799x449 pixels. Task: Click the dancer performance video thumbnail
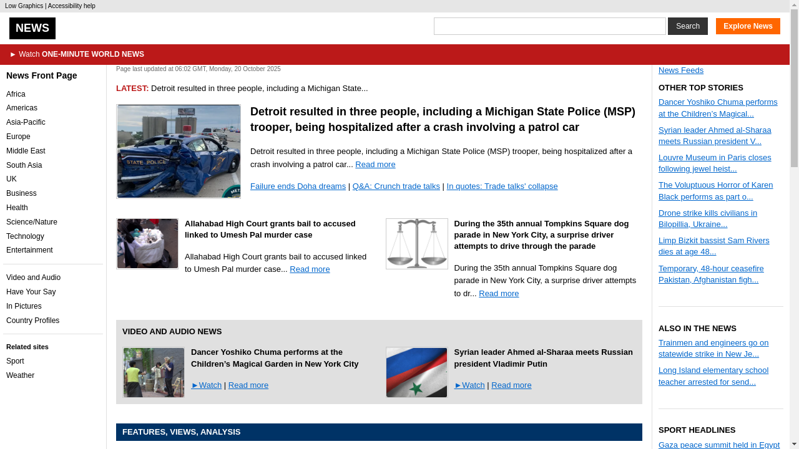154,372
